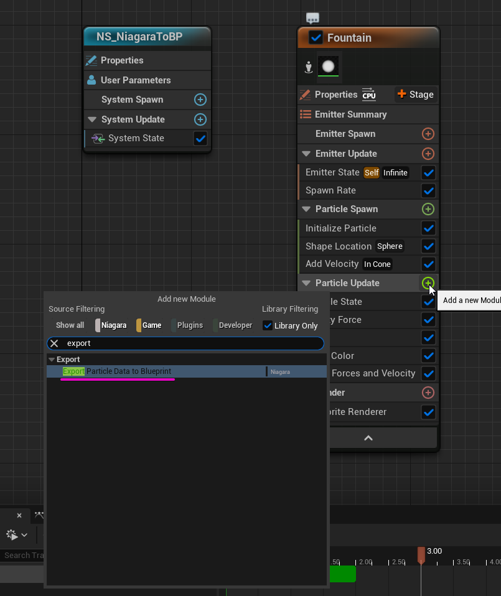This screenshot has height=596, width=501.
Task: Click the add Stage button
Action: click(x=416, y=95)
